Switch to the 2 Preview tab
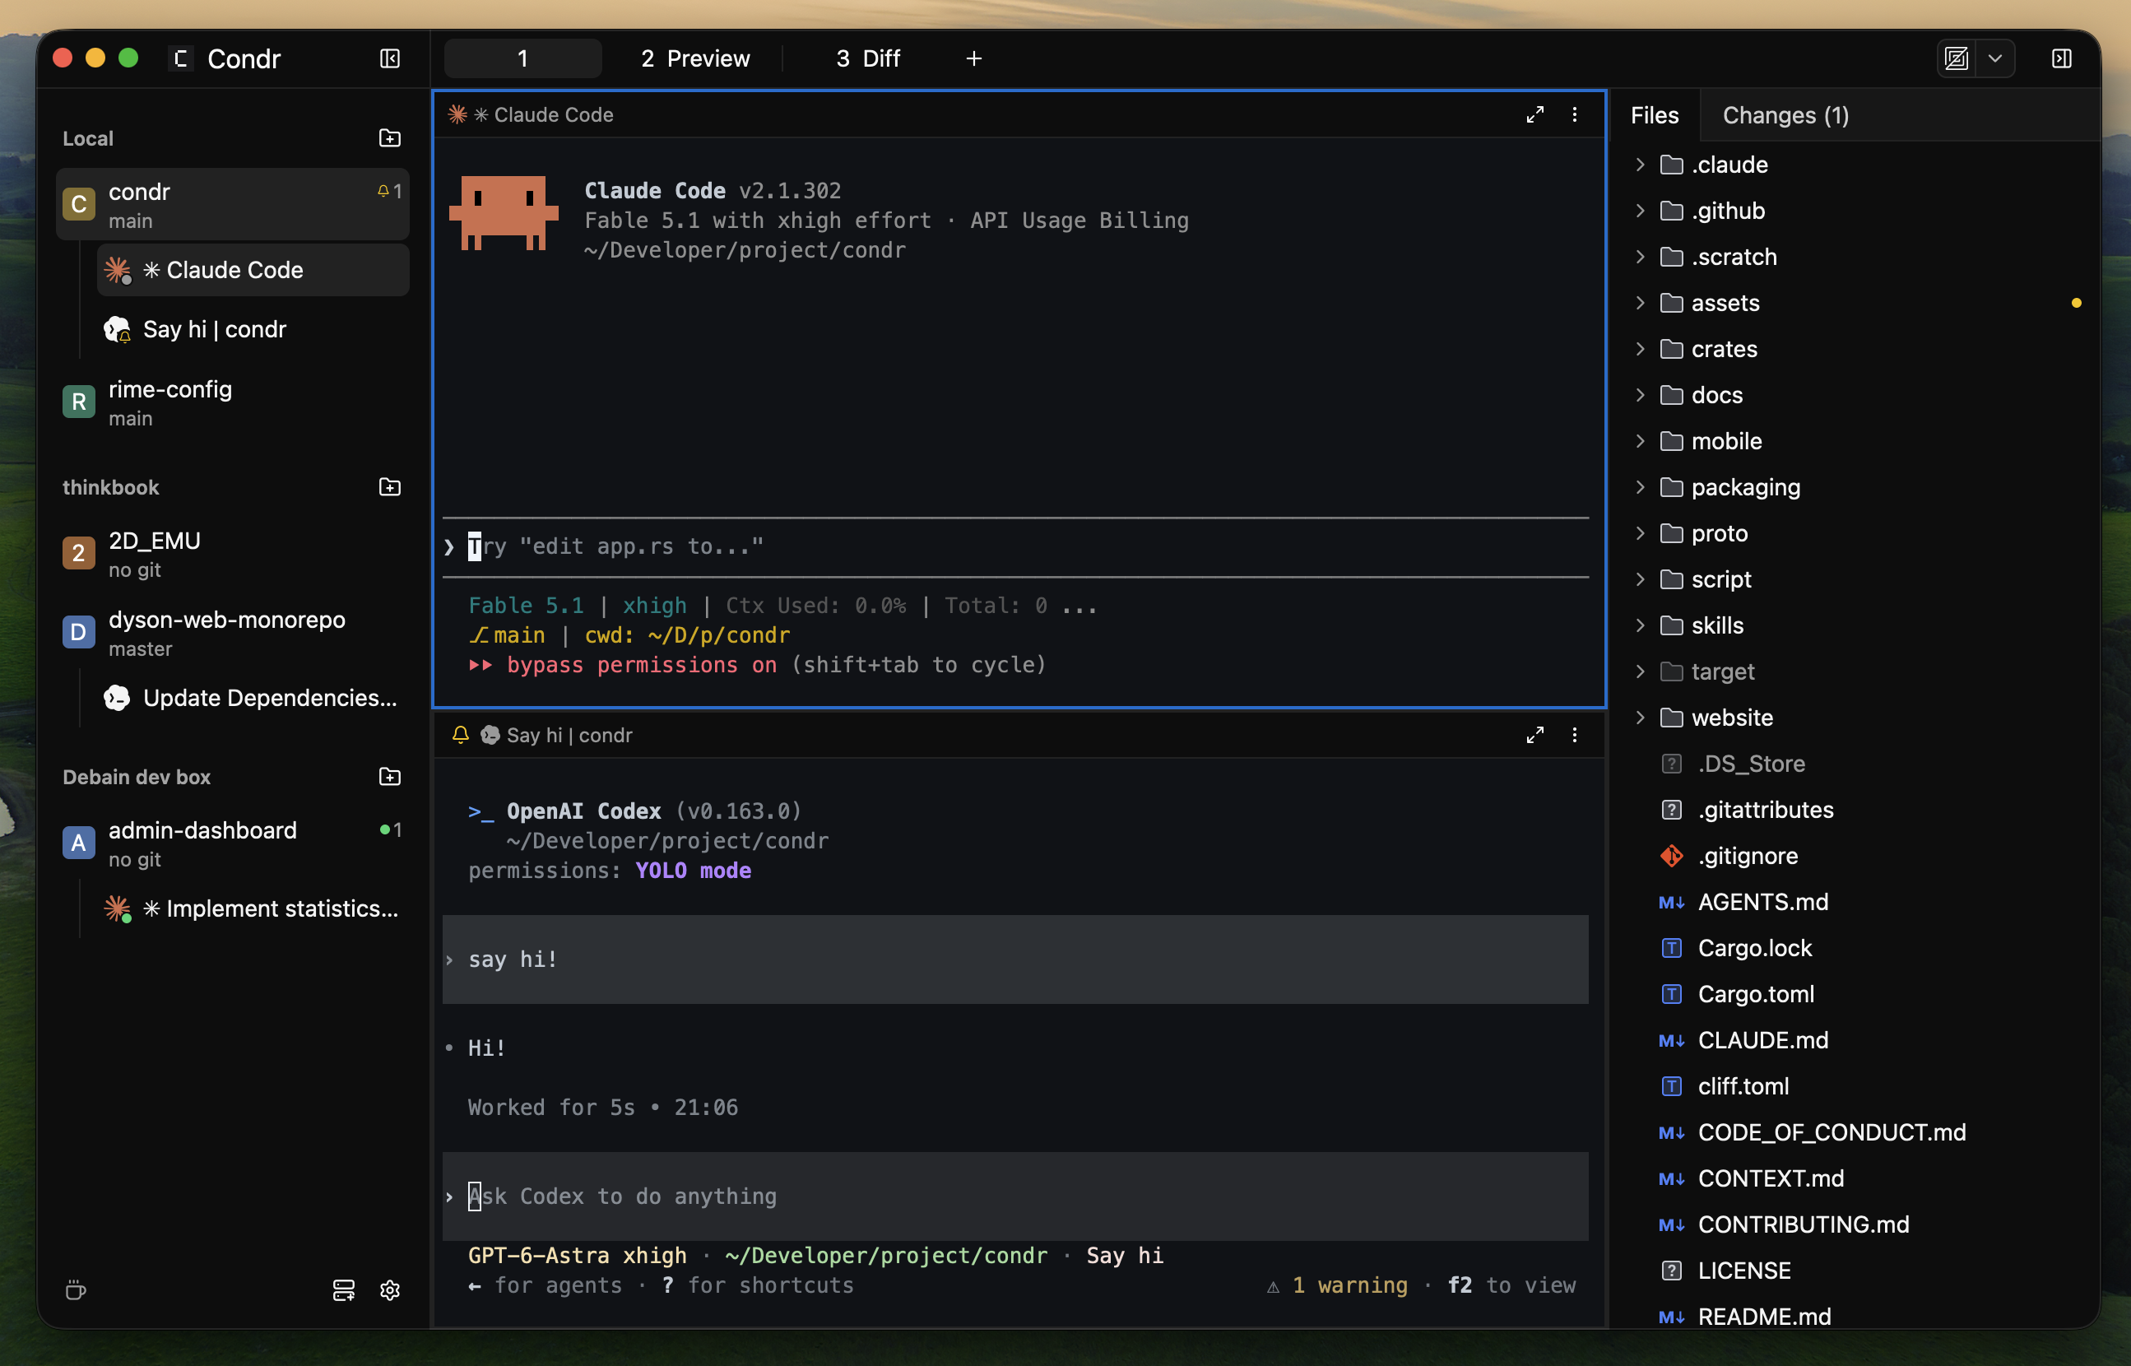2131x1366 pixels. click(x=694, y=58)
